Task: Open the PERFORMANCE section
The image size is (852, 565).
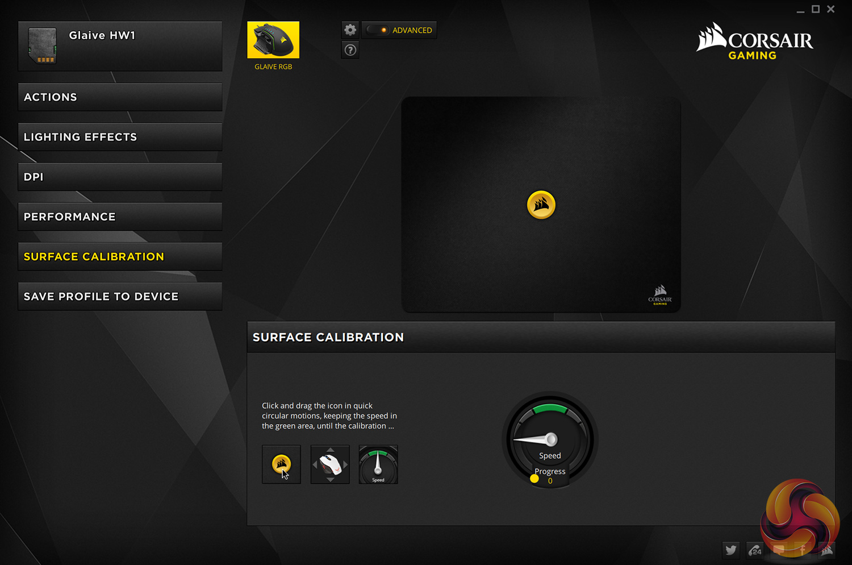Action: click(x=120, y=217)
